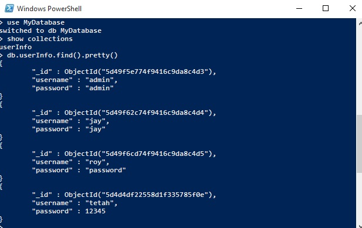Click the vertical scrollbar thumb

360,144
